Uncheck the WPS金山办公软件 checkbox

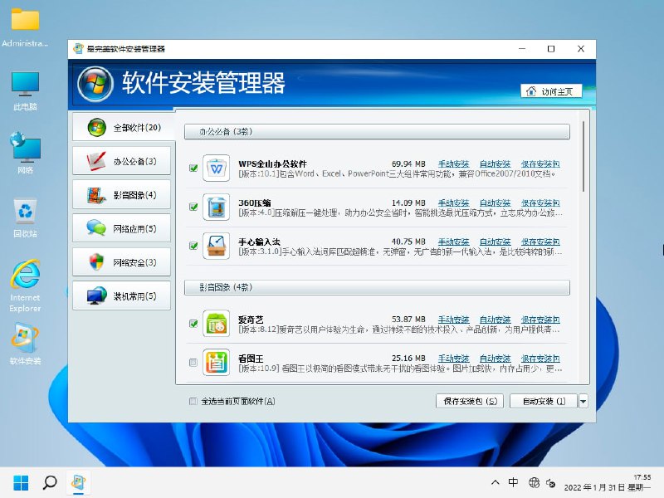193,168
